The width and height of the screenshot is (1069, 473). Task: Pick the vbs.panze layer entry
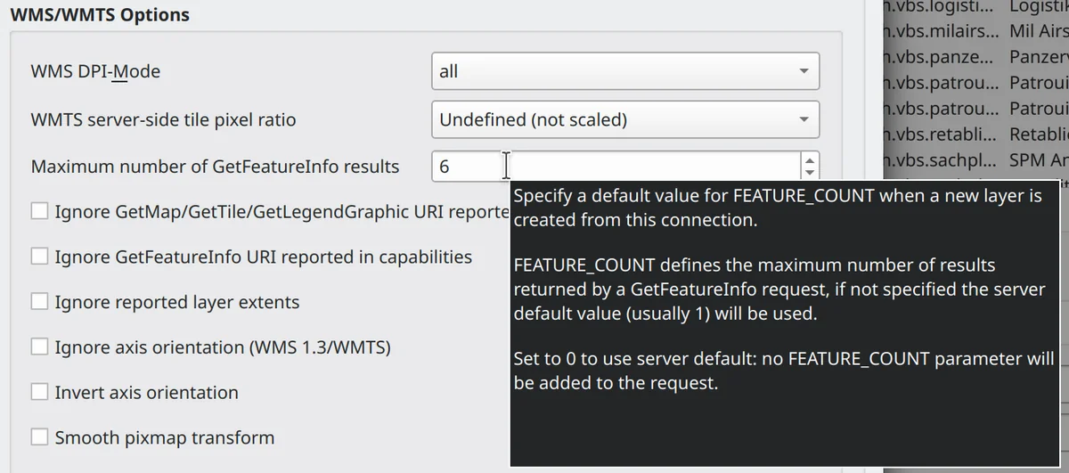pos(940,57)
